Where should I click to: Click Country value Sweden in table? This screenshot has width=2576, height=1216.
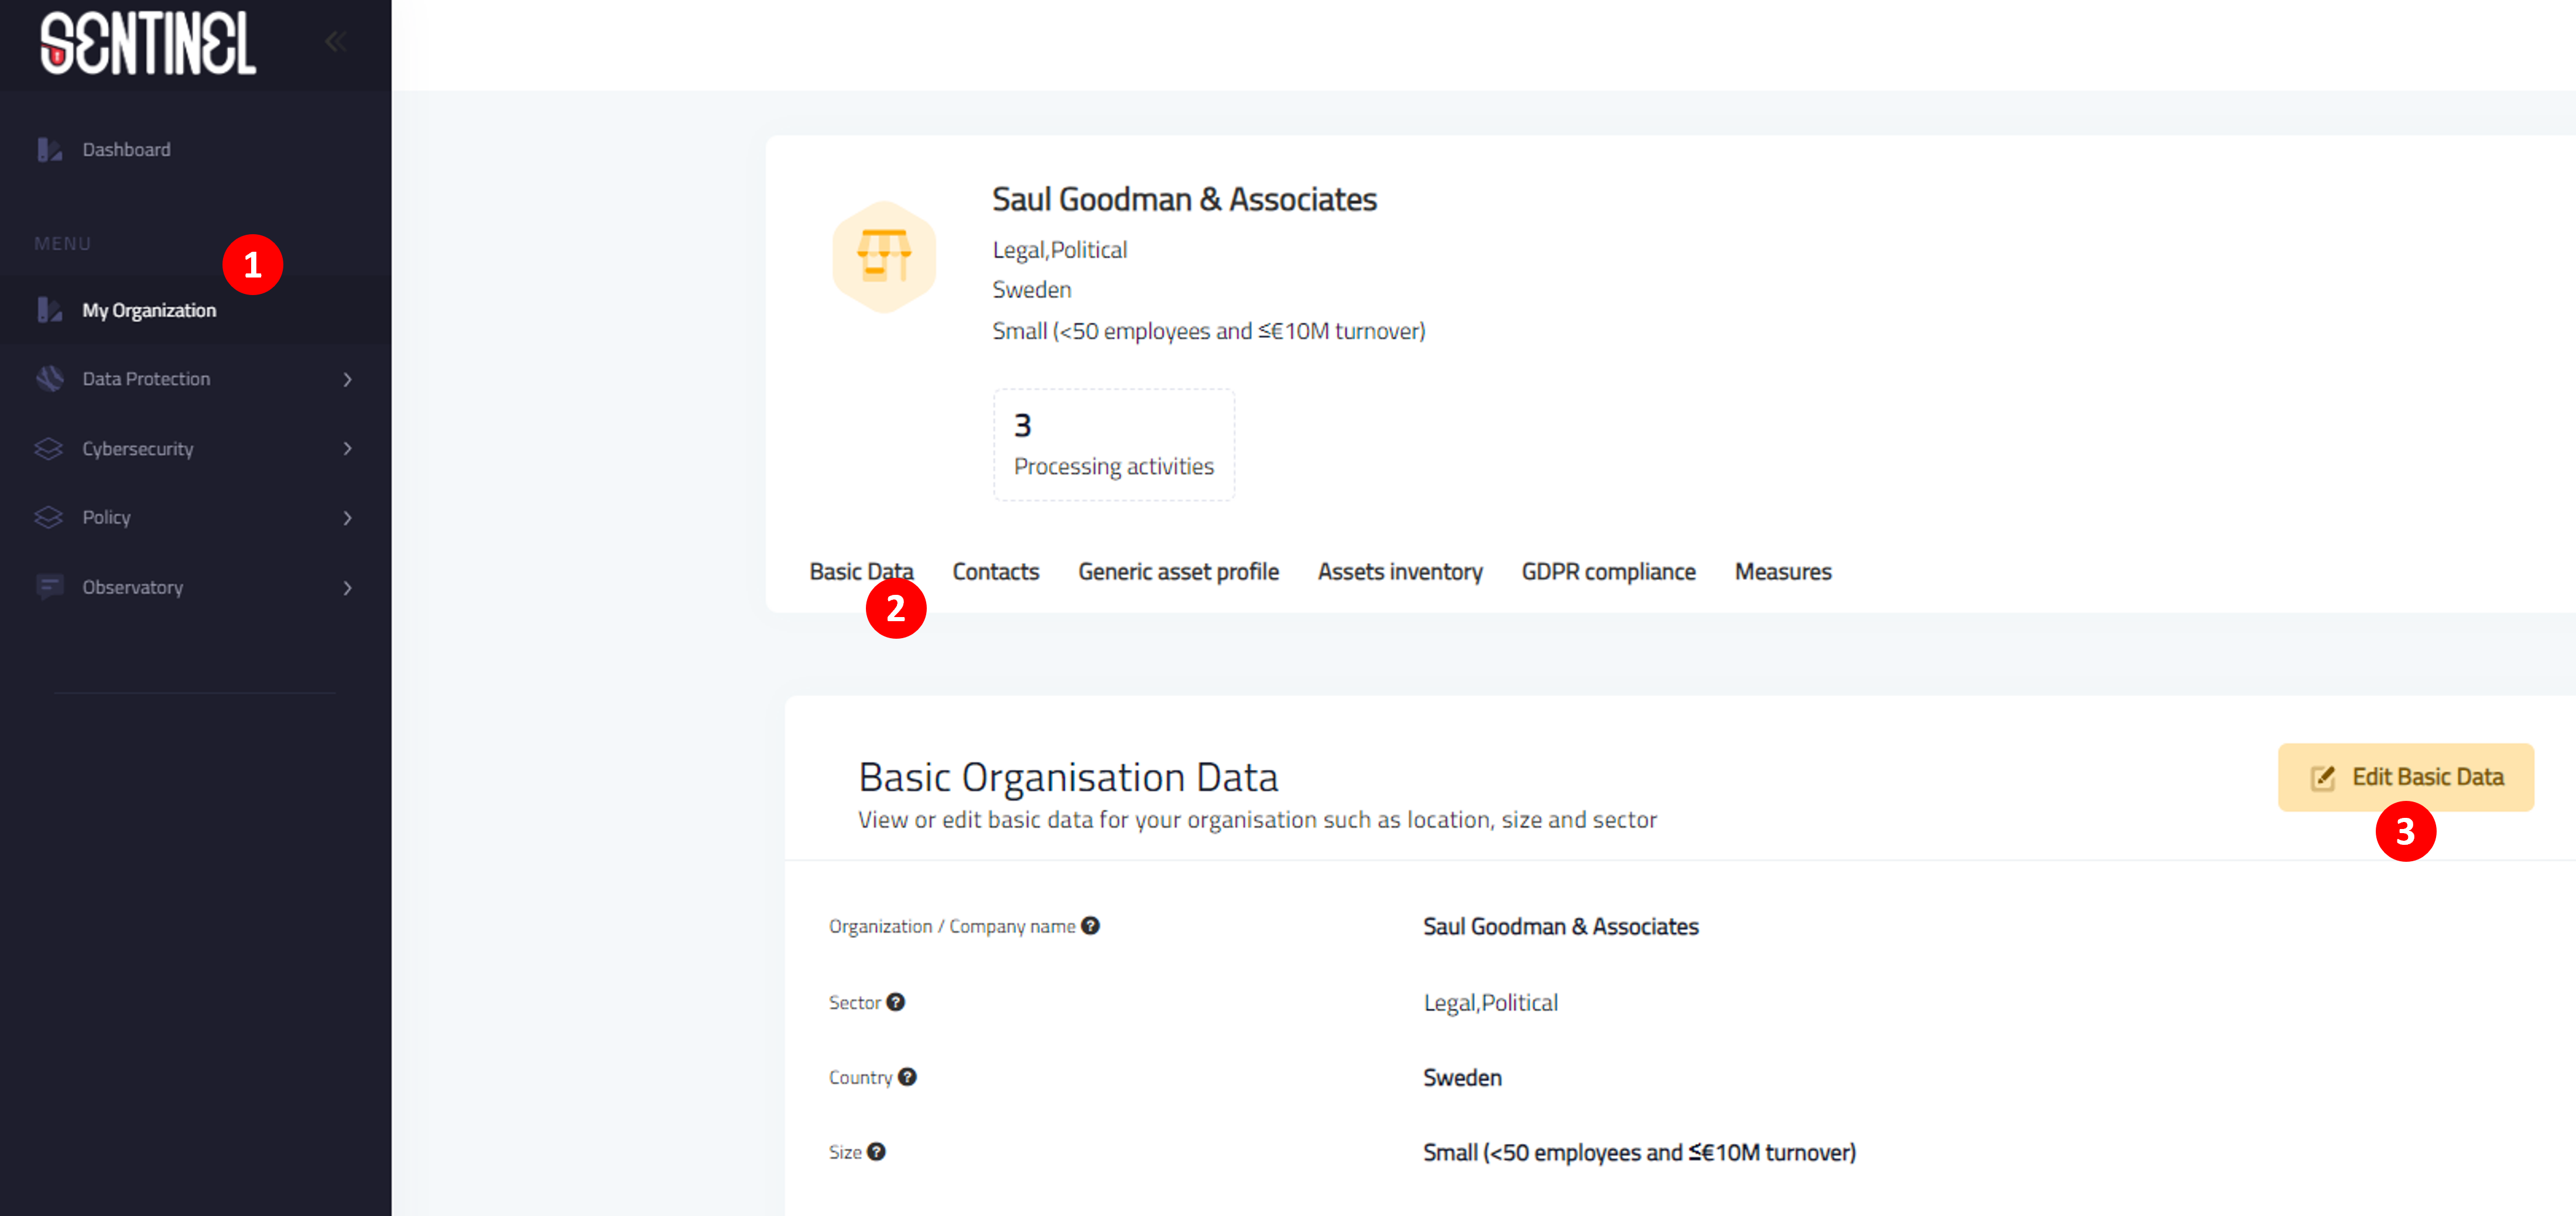[1462, 1078]
